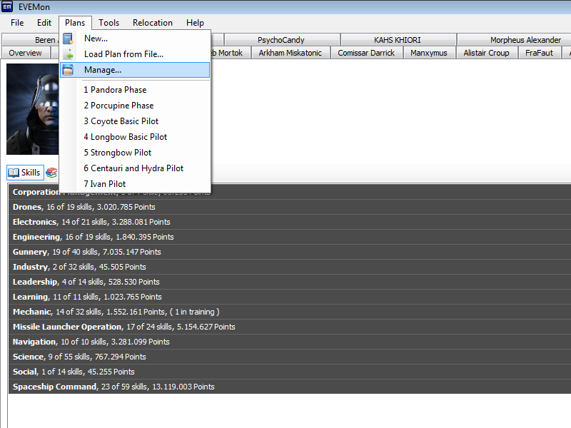Viewport: 571px width, 428px height.
Task: Open the File menu
Action: pos(17,23)
